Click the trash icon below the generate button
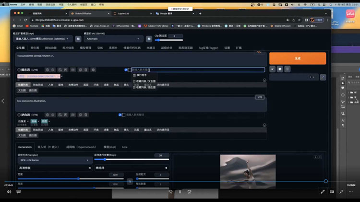 (287, 69)
